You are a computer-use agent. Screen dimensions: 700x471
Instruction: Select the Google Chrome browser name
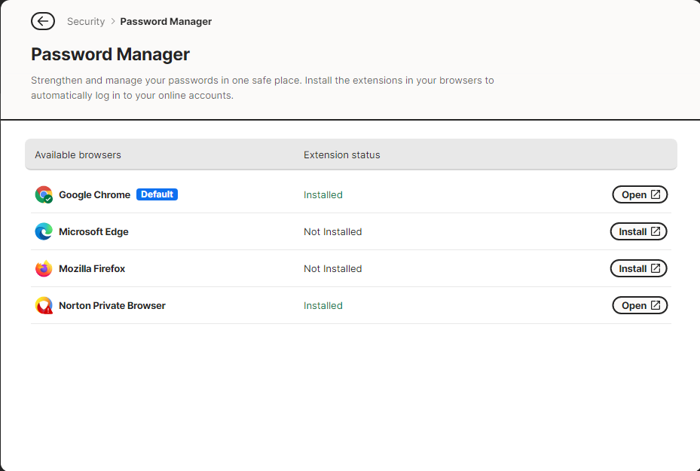[94, 194]
